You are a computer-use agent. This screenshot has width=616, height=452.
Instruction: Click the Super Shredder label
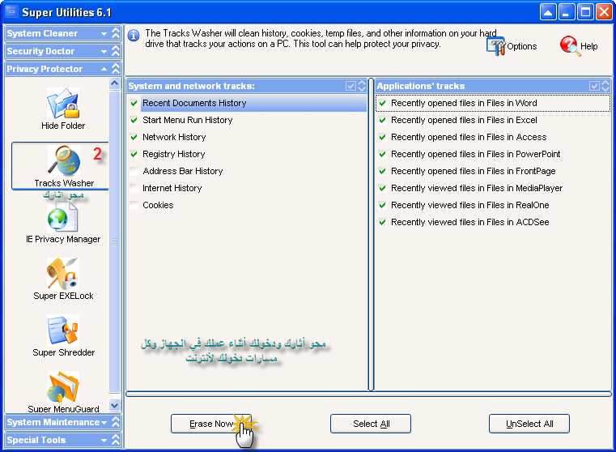(64, 352)
